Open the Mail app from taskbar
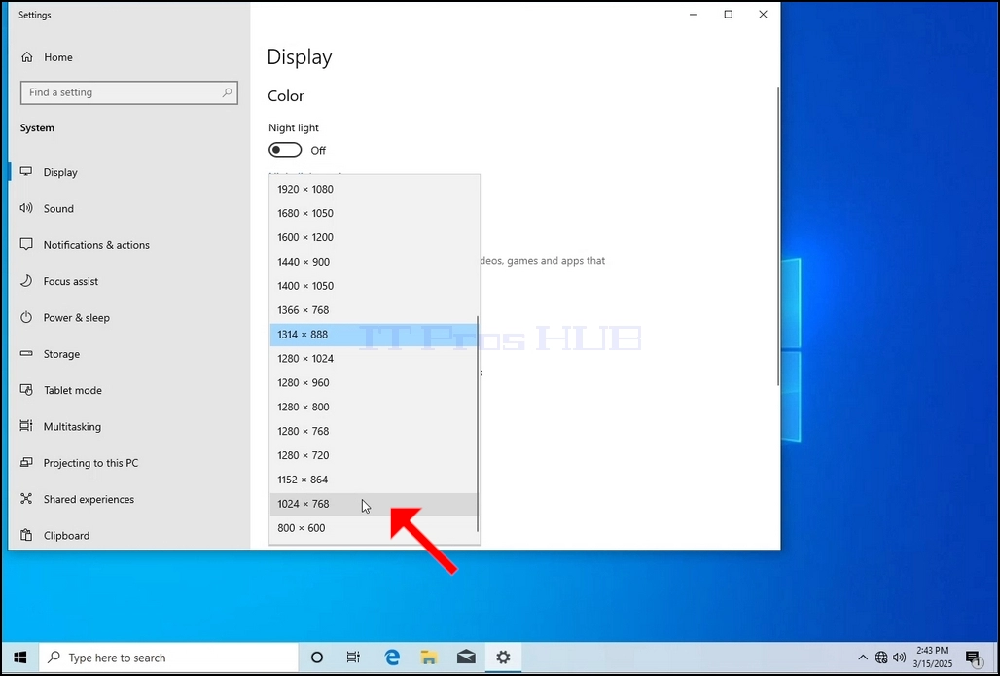Image resolution: width=1000 pixels, height=676 pixels. pos(466,658)
